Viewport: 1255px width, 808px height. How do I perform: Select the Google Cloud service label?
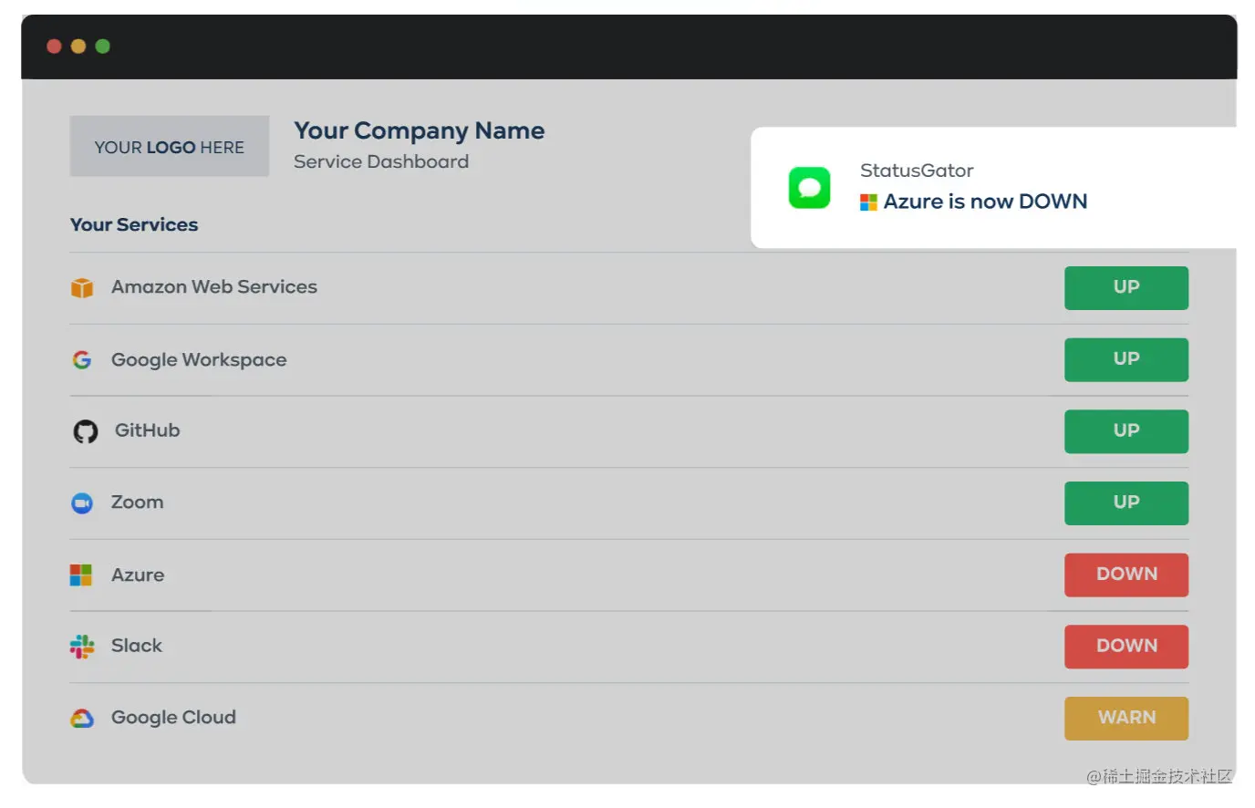click(173, 718)
